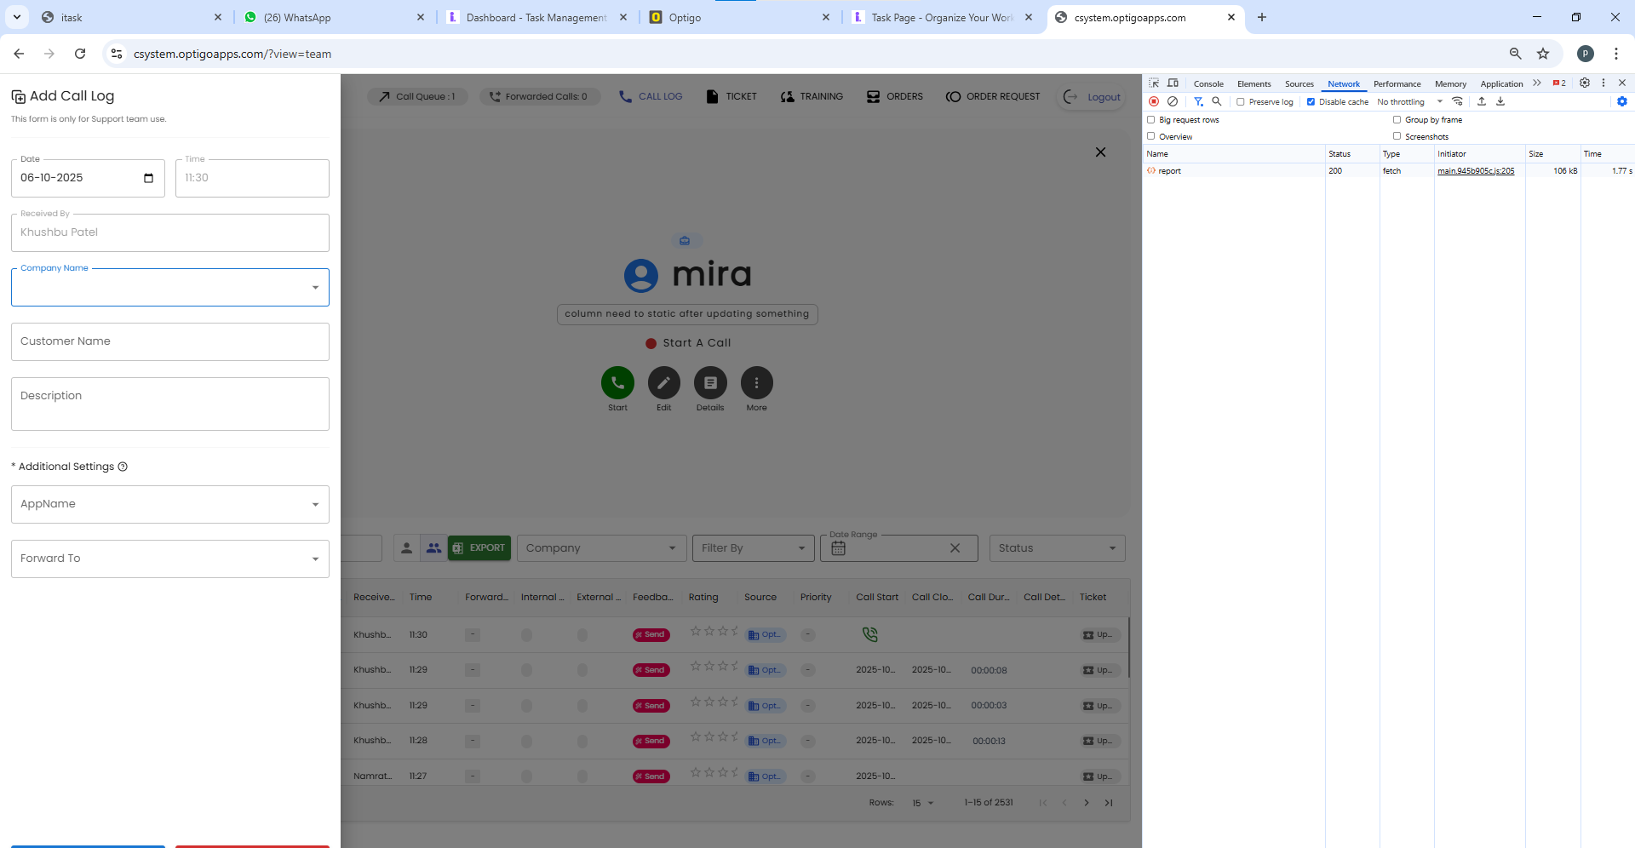Viewport: 1635px width, 848px height.
Task: Toggle Disable cache checkbox
Action: [x=1311, y=102]
